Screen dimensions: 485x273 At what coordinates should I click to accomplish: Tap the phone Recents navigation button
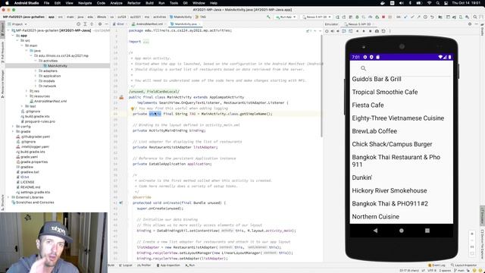(427, 231)
